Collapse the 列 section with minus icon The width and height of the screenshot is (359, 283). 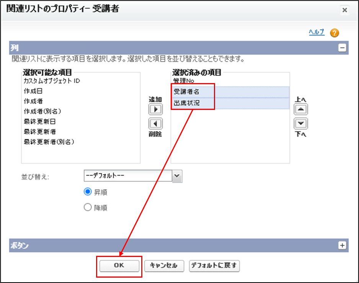342,48
